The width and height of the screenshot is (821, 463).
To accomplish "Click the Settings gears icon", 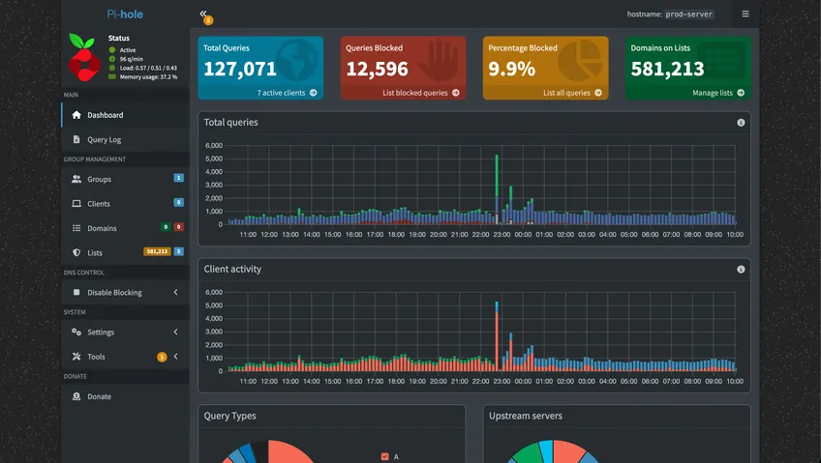I will (76, 333).
